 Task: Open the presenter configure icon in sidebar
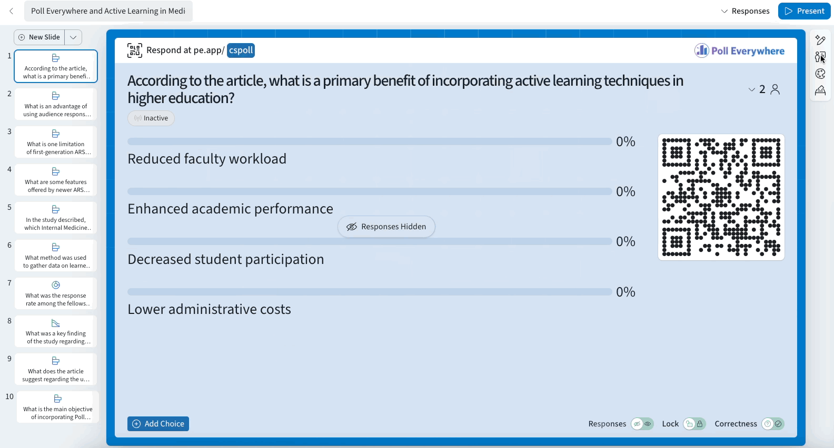[x=820, y=57]
